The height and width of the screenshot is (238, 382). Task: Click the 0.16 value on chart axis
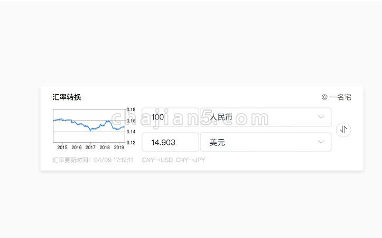click(x=131, y=121)
